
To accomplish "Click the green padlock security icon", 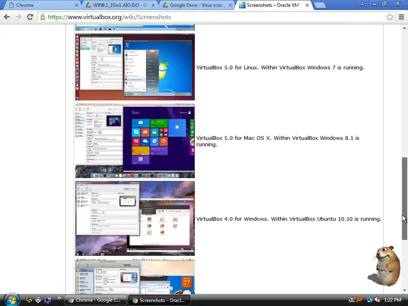I will click(x=43, y=17).
